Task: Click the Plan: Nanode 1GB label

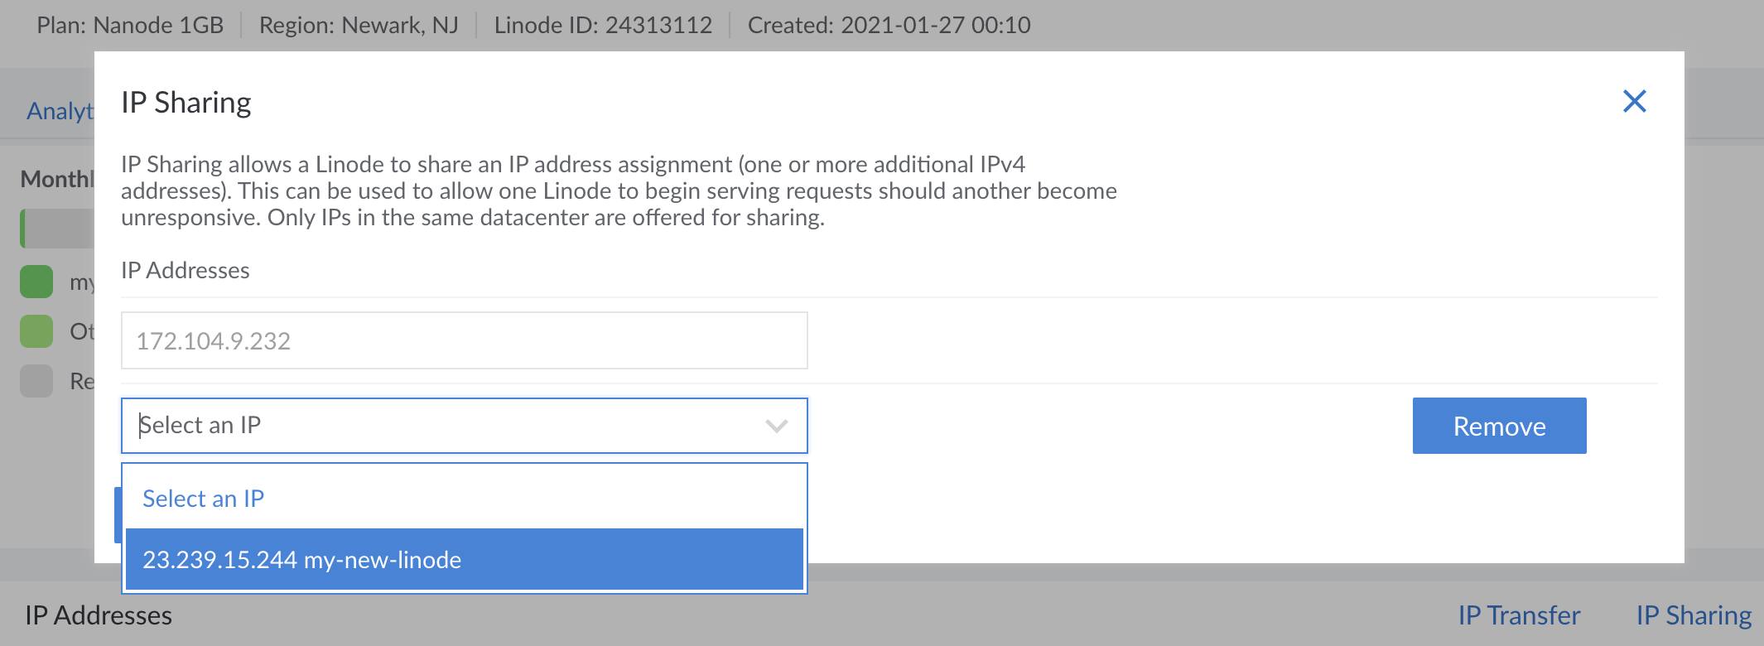Action: click(x=130, y=25)
